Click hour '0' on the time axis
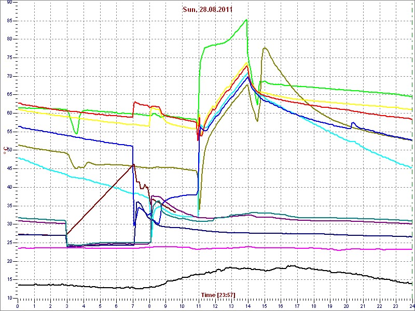Screen dimensions: 415x311 click(x=18, y=306)
